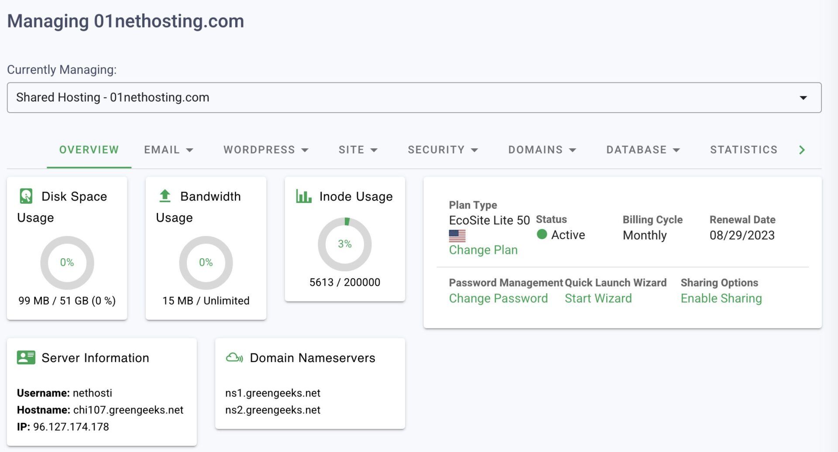The image size is (838, 452).
Task: Expand the WORDPRESS tab dropdown
Action: [x=266, y=150]
